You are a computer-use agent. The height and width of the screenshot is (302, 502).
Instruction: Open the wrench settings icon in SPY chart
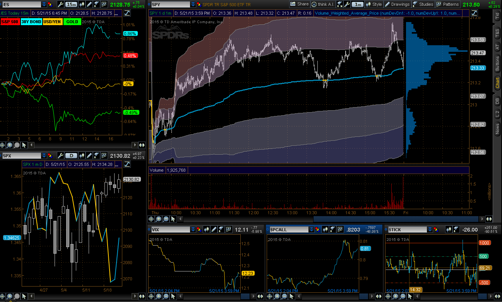point(347,4)
